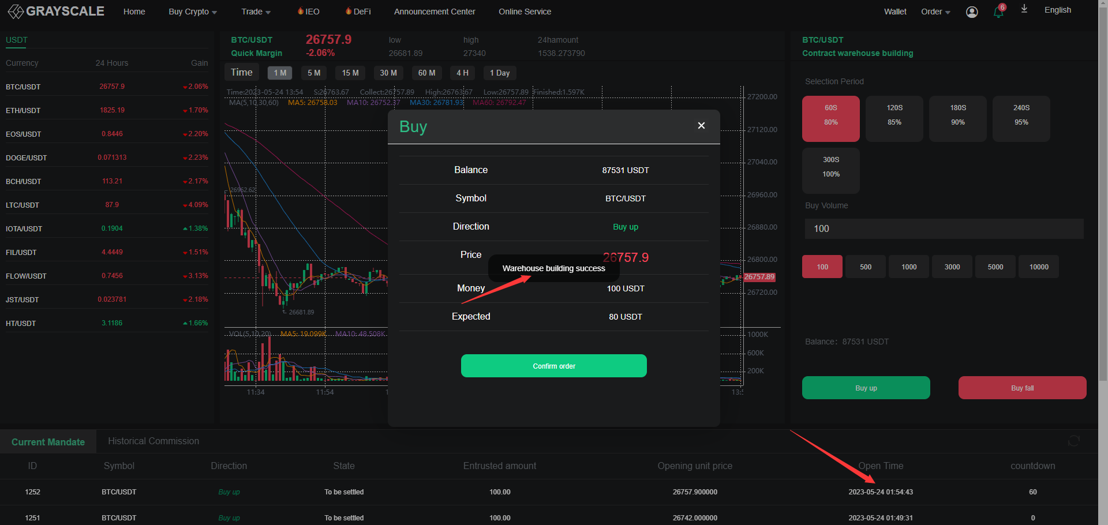Select the Time chart view

pyautogui.click(x=242, y=72)
